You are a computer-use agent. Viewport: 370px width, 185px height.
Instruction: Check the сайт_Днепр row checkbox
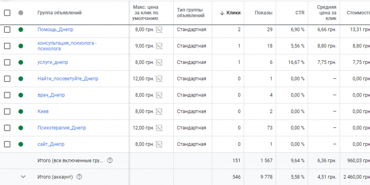pyautogui.click(x=7, y=144)
